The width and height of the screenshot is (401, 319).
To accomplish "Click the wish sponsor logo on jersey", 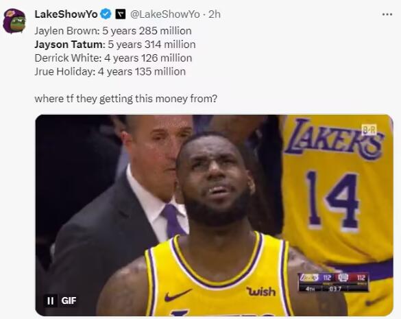I will point(261,292).
